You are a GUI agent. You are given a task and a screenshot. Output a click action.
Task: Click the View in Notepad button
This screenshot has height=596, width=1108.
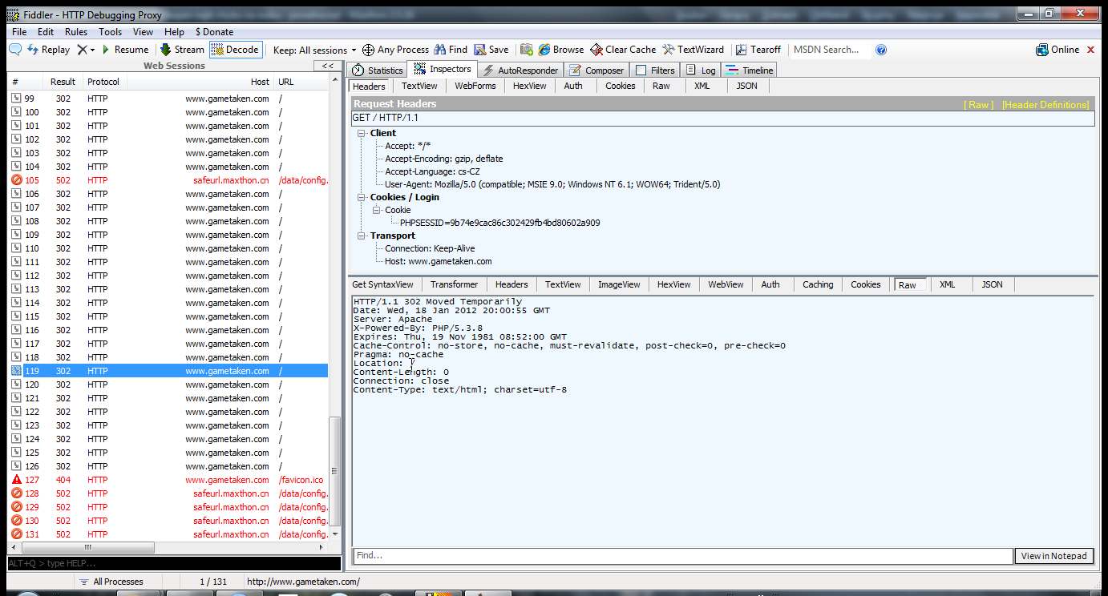click(x=1053, y=556)
